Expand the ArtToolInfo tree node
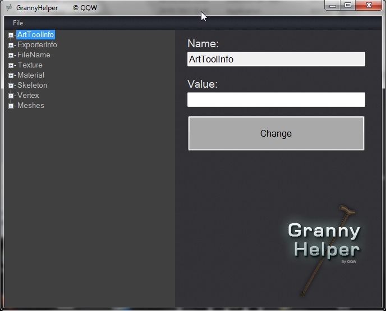 (11, 35)
